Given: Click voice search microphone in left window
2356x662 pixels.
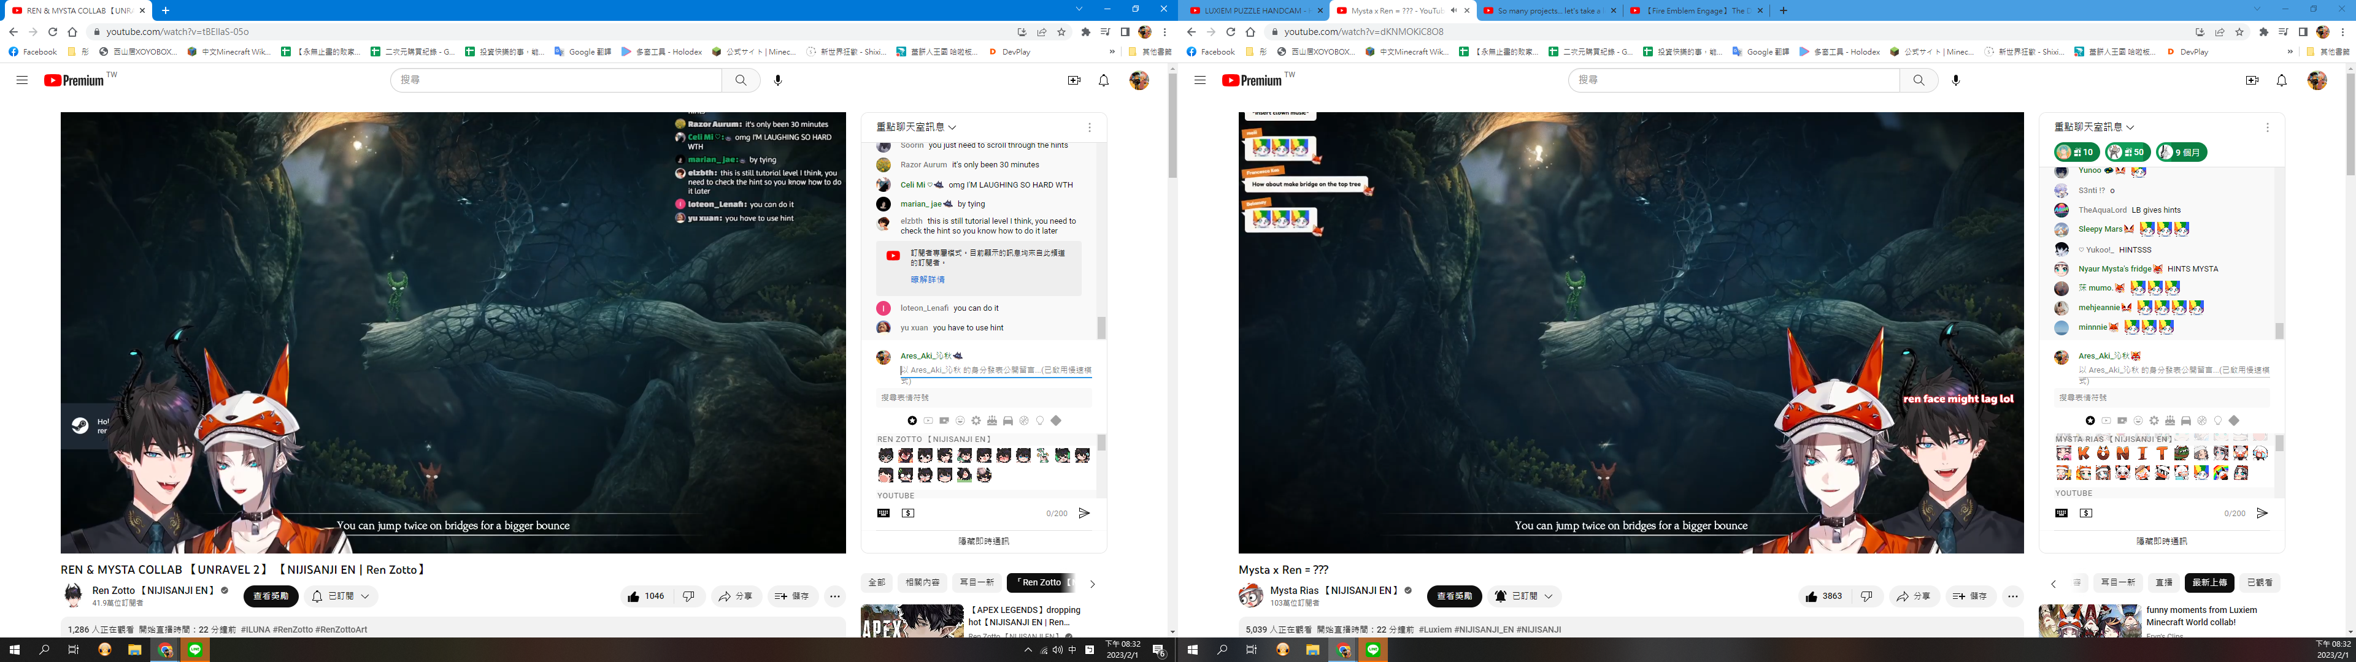Looking at the screenshot, I should (x=777, y=80).
